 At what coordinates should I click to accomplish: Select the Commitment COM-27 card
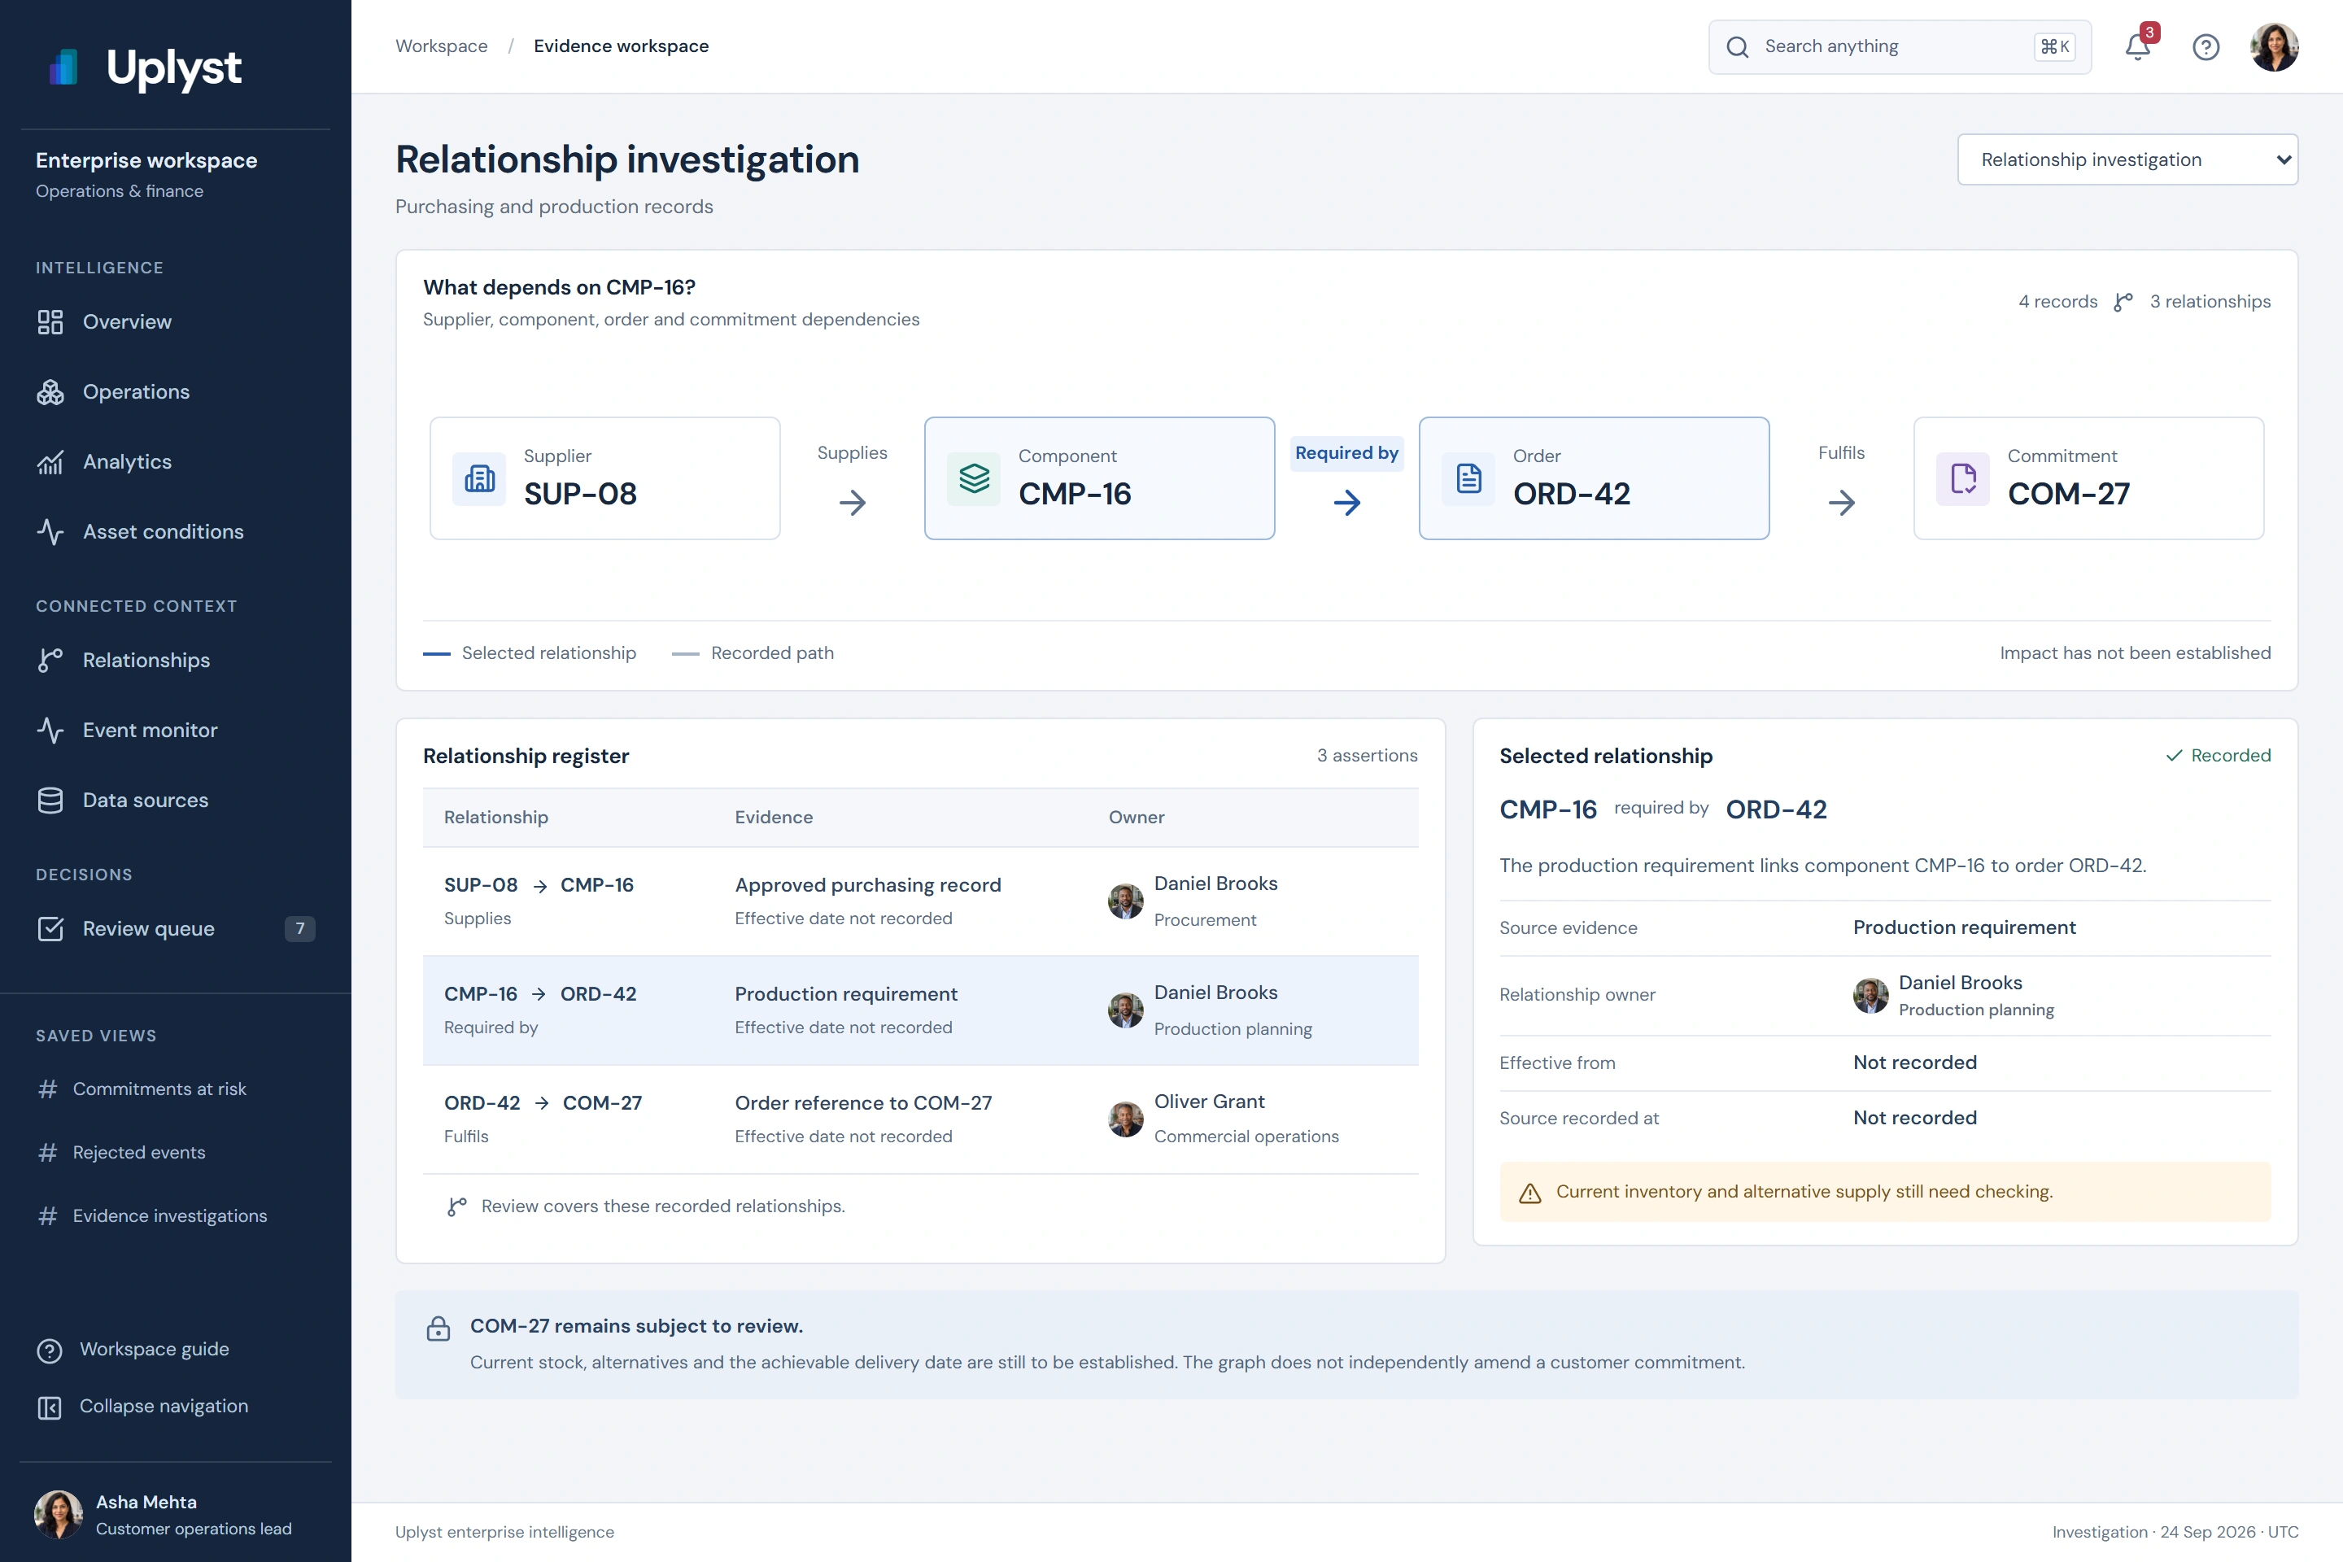[x=2088, y=478]
